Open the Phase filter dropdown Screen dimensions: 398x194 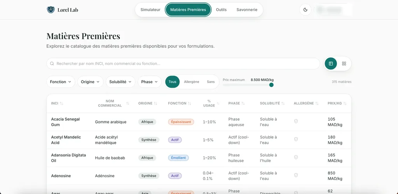coord(150,82)
